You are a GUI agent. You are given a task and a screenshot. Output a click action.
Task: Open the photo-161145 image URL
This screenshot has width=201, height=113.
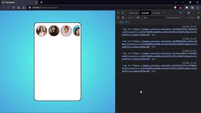160,56
